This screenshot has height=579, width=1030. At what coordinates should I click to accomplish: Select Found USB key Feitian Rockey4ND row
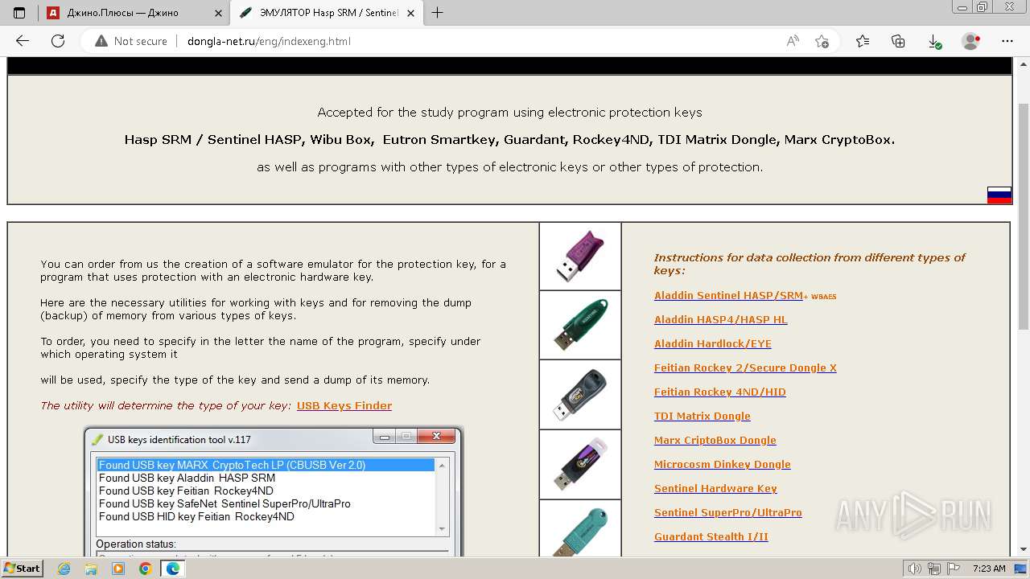[x=266, y=491]
